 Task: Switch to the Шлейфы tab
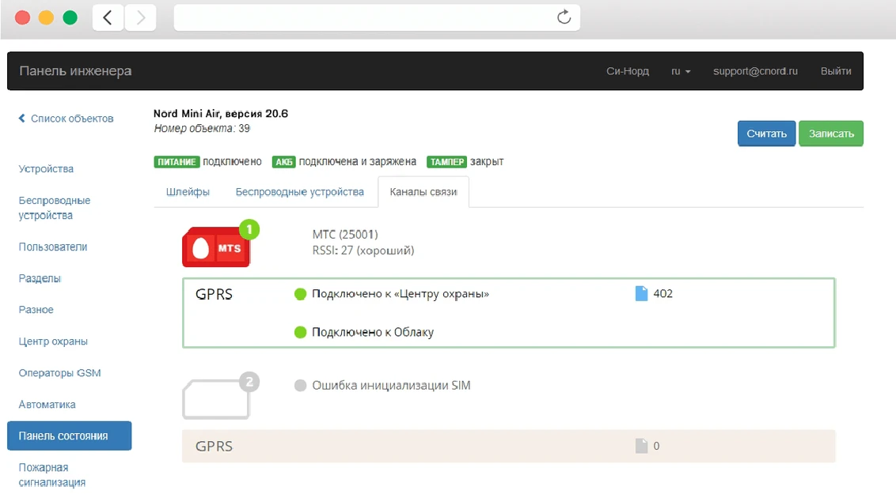[x=188, y=192]
